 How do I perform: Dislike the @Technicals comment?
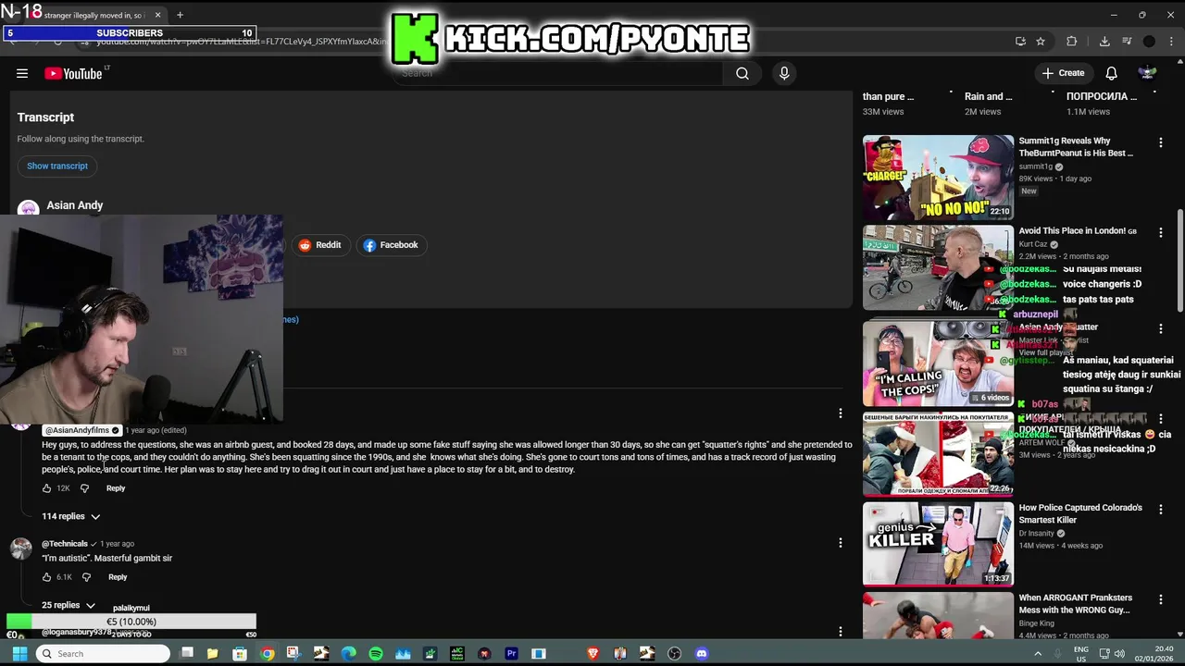[86, 577]
